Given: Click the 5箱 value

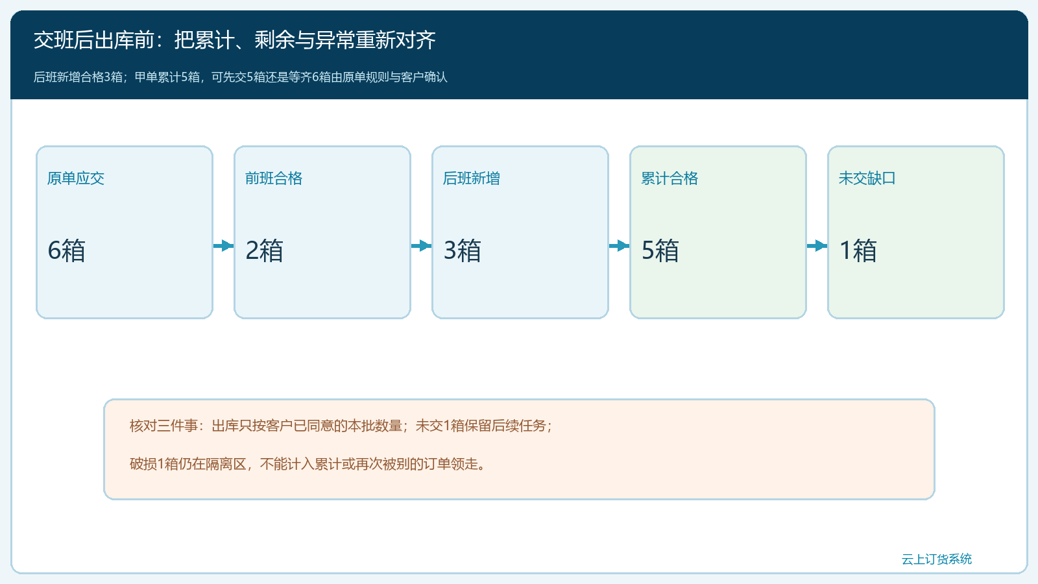Looking at the screenshot, I should 660,250.
